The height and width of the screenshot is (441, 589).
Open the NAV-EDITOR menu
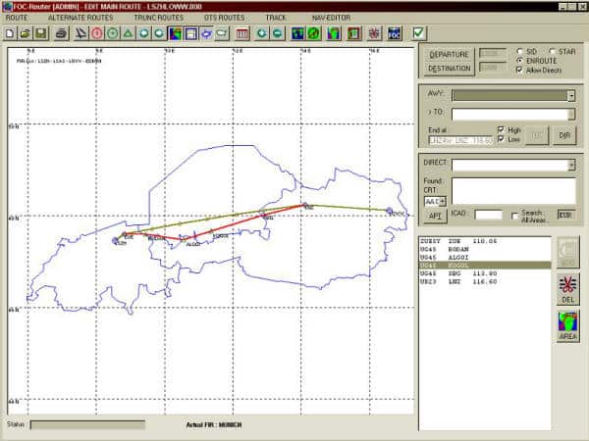click(x=333, y=18)
